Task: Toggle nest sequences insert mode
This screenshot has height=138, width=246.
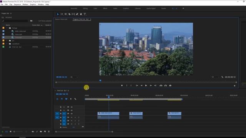Action: tap(57, 99)
